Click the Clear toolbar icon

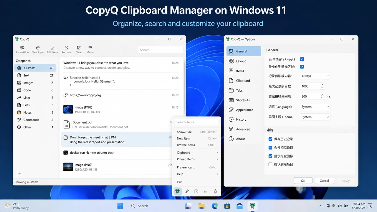pos(79,48)
